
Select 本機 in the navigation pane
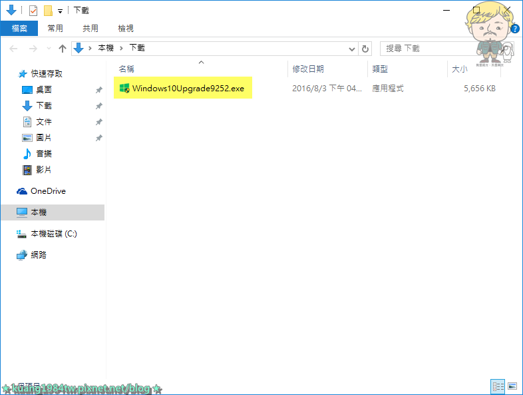click(x=53, y=212)
